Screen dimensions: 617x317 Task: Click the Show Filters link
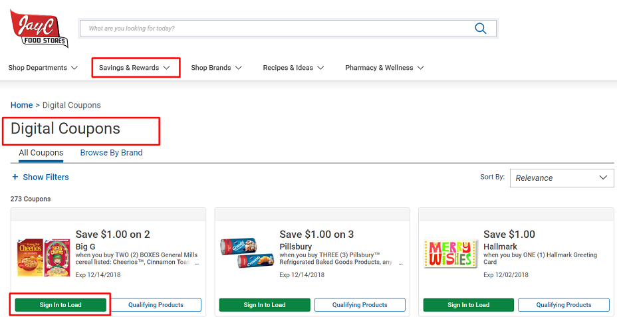click(x=46, y=177)
